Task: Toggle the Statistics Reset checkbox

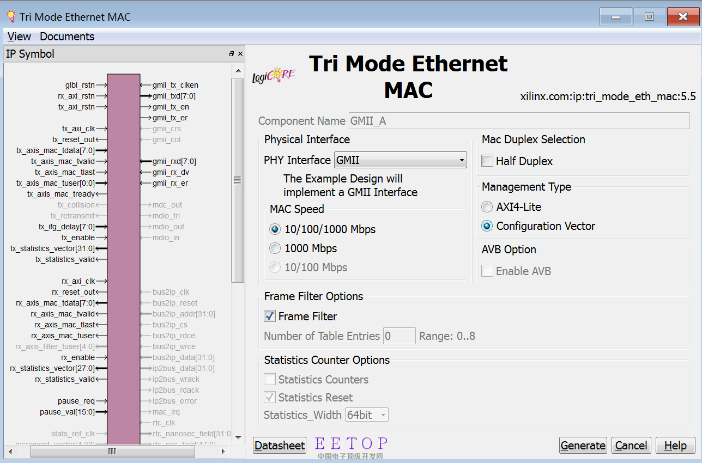Action: point(270,398)
